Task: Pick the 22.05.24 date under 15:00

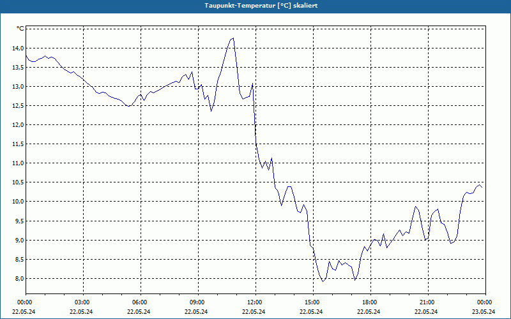Action: click(312, 311)
